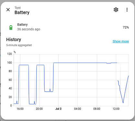Click the Battery dialog title
Viewport: 135px width, 121px height.
(22, 13)
